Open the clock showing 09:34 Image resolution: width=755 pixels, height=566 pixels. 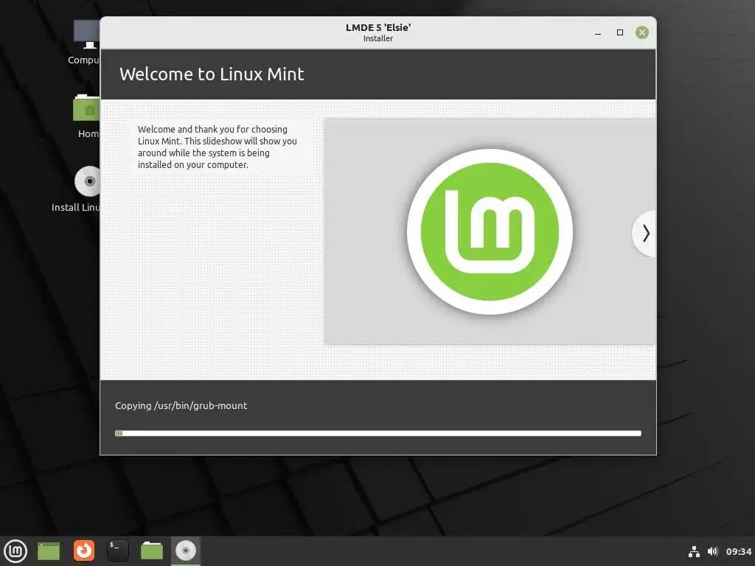(739, 551)
